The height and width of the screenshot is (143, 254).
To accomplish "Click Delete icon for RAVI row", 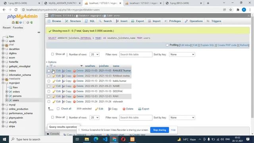I will pos(74,97).
